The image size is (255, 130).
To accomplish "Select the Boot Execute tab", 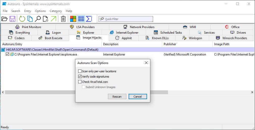I will 50,38.
